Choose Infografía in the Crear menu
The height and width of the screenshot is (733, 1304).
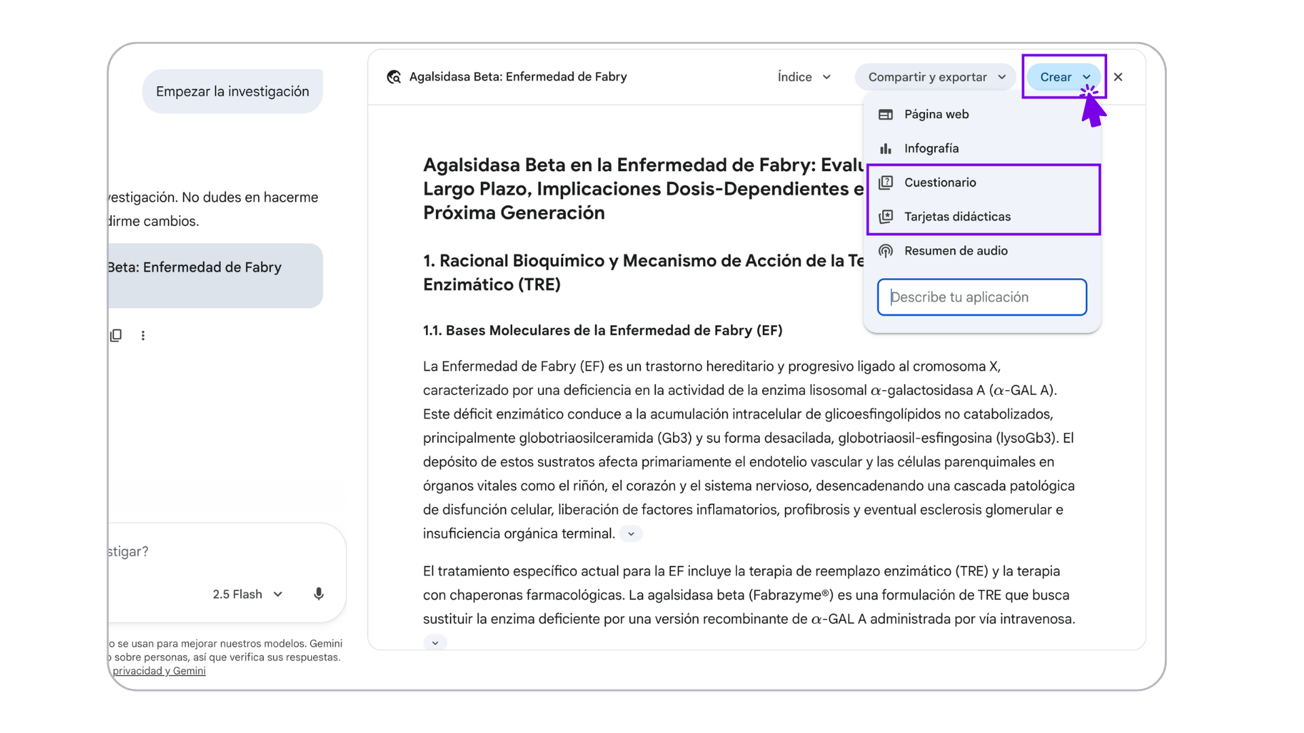[x=931, y=149]
